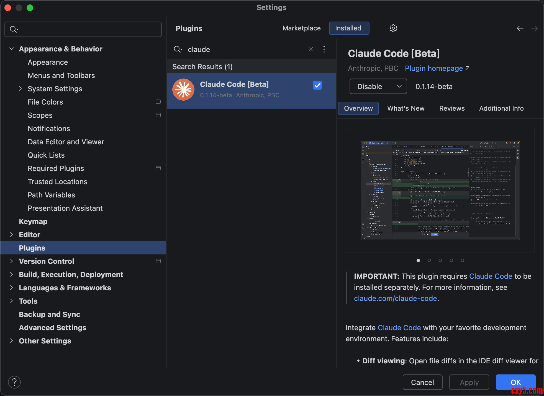Select the third screenshot carousel dot
The width and height of the screenshot is (544, 396).
pos(440,260)
